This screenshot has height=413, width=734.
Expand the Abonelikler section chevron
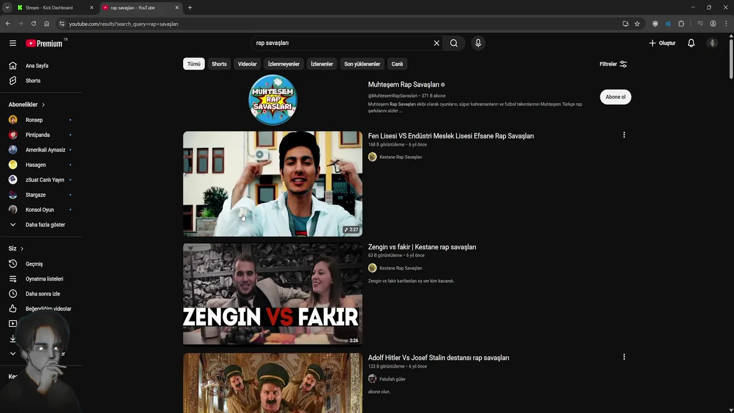point(43,105)
